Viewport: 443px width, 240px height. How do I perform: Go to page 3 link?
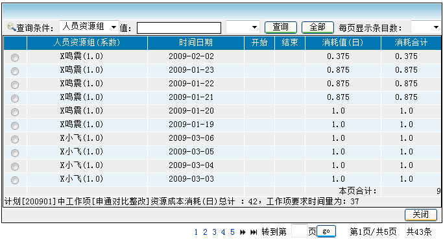pyautogui.click(x=214, y=232)
